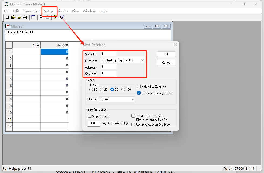
Task: Click the Response Delay input field
Action: click(94, 123)
